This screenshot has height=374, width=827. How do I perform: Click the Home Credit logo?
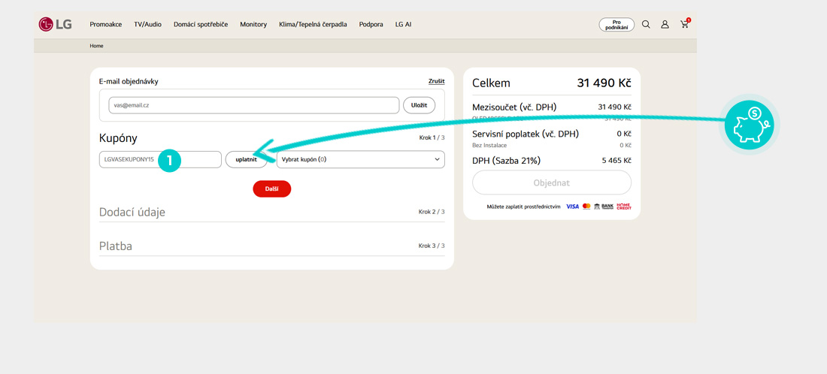coord(624,207)
